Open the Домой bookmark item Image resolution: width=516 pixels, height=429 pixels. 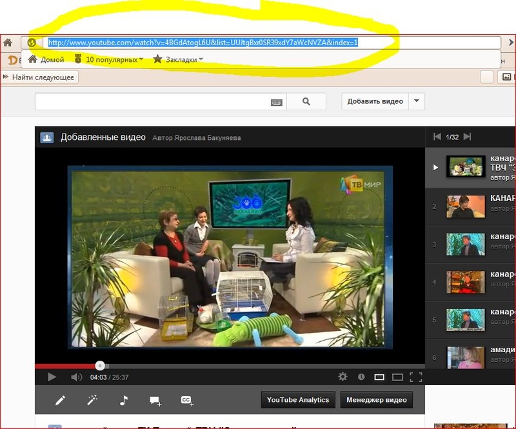[46, 59]
